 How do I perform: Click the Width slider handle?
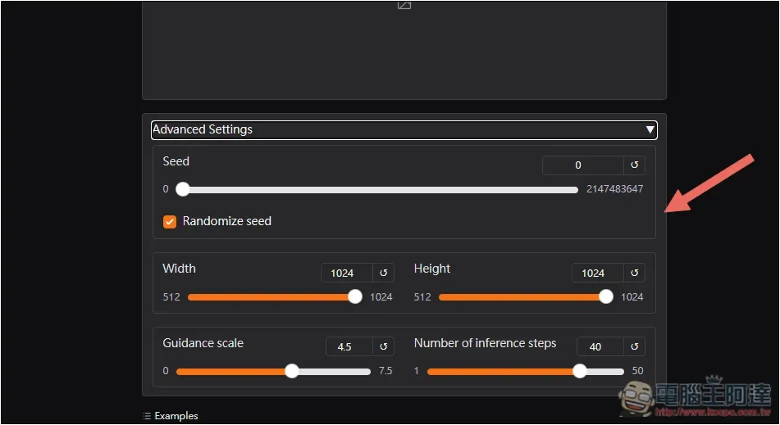point(354,297)
